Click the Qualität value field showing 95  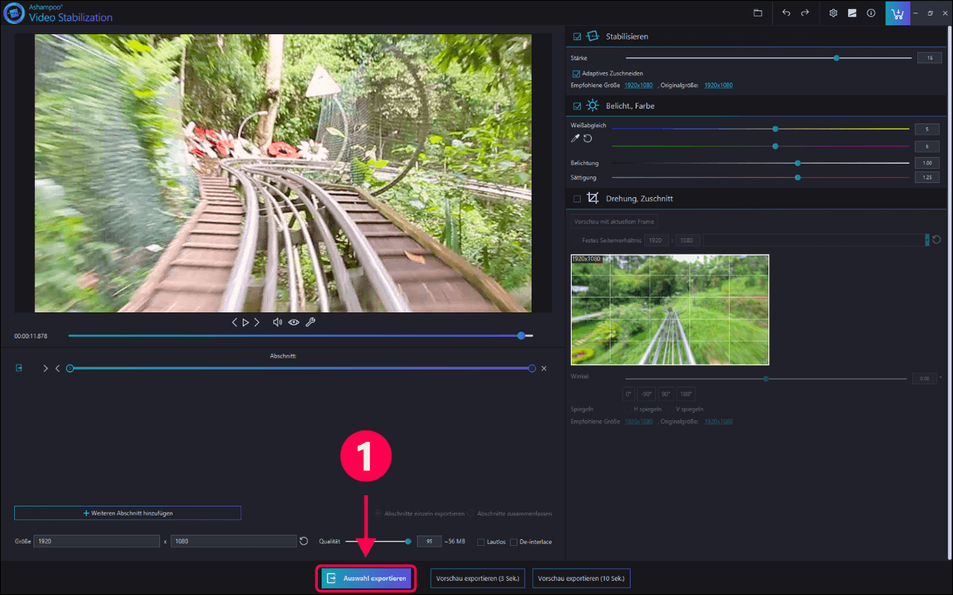pos(429,541)
